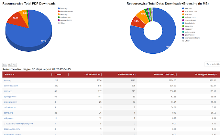Export the table using the CSV button
220x135 pixels.
pos(10,65)
